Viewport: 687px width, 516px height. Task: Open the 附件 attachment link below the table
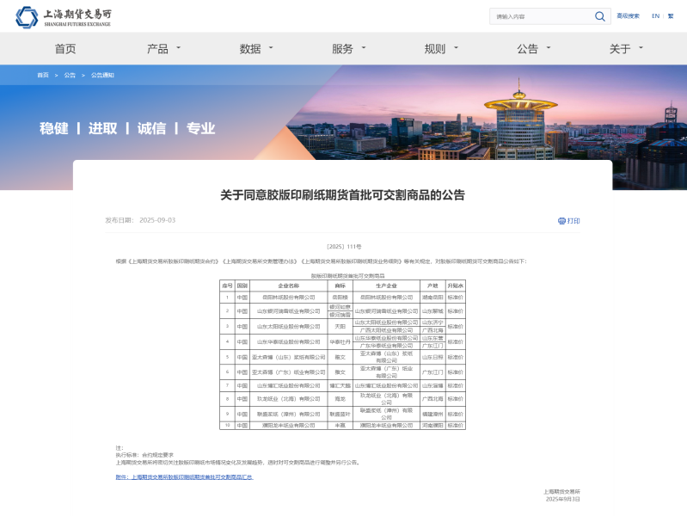pyautogui.click(x=184, y=476)
